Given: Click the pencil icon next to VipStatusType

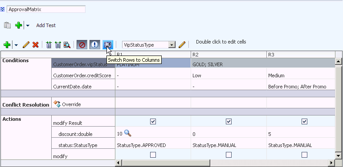Looking at the screenshot, I should pyautogui.click(x=182, y=45).
